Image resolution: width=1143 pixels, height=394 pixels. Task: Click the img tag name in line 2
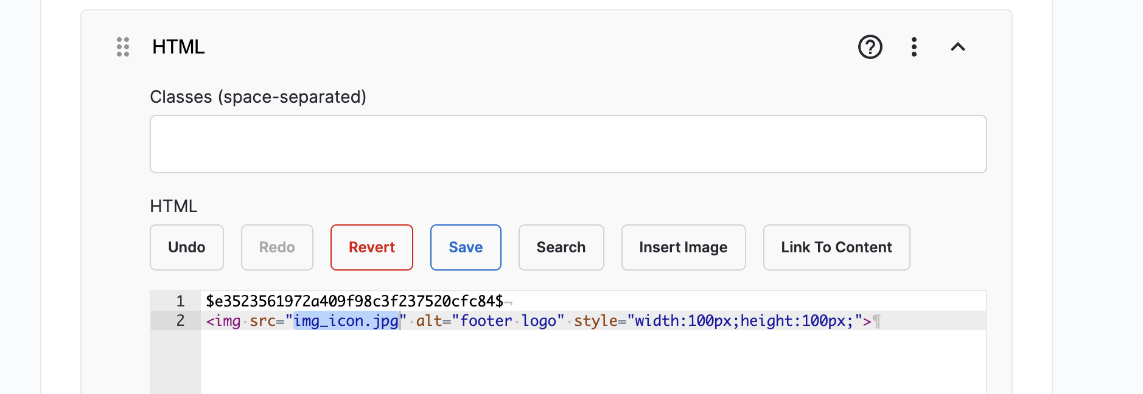coord(227,320)
